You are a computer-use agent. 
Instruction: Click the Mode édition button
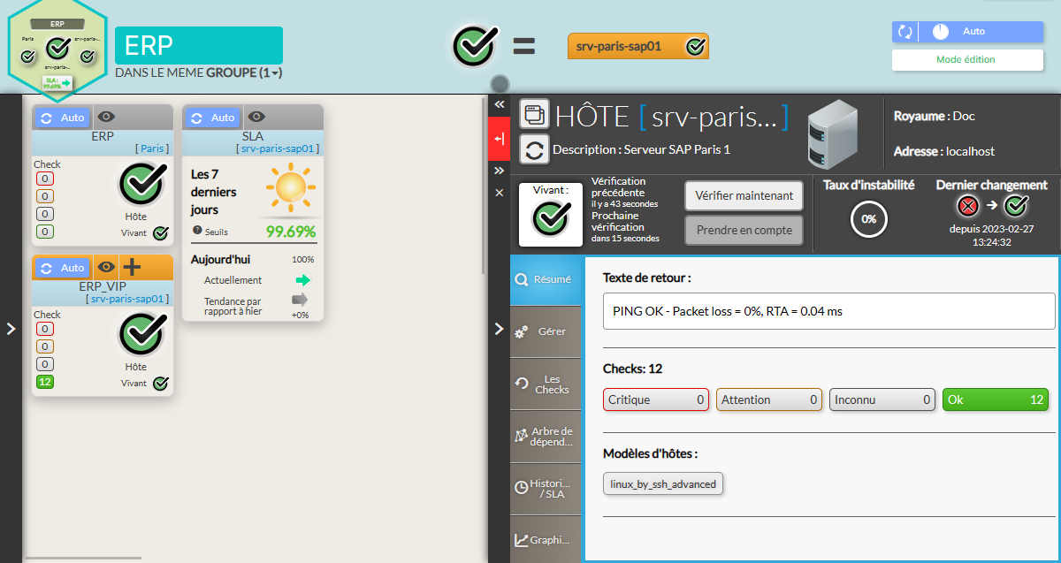click(x=966, y=60)
